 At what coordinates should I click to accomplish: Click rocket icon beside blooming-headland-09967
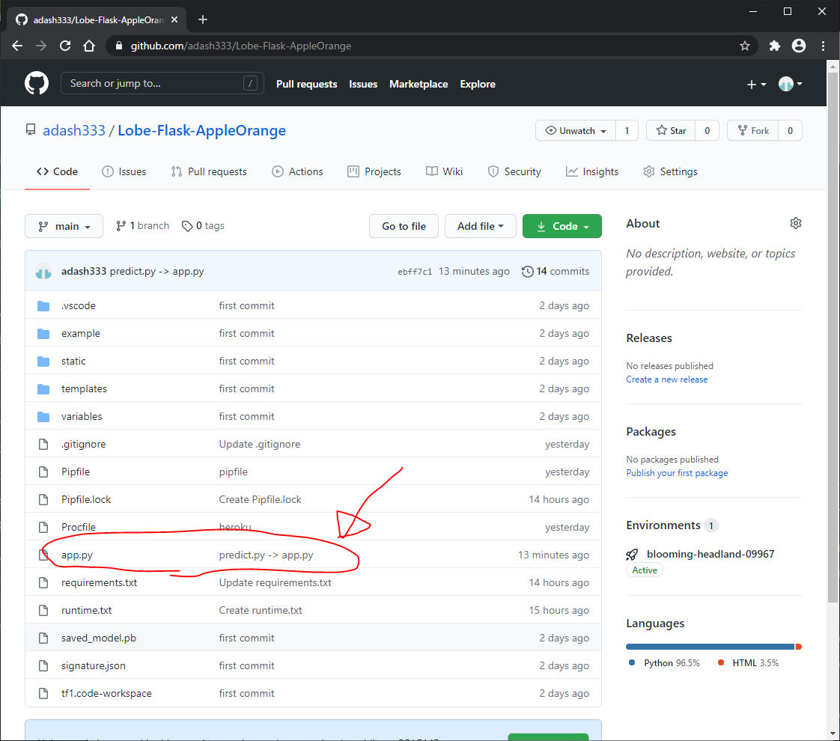tap(632, 554)
